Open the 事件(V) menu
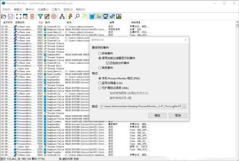Viewport: 239px width, 161px height. point(30,9)
